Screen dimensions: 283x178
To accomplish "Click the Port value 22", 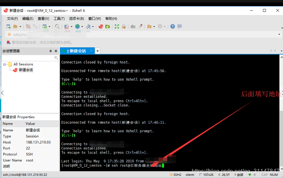I will coord(28,148).
